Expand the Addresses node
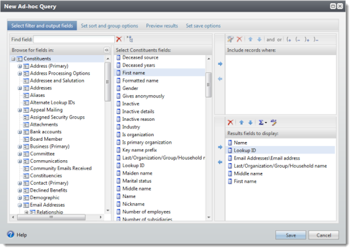The image size is (352, 250). (x=20, y=88)
